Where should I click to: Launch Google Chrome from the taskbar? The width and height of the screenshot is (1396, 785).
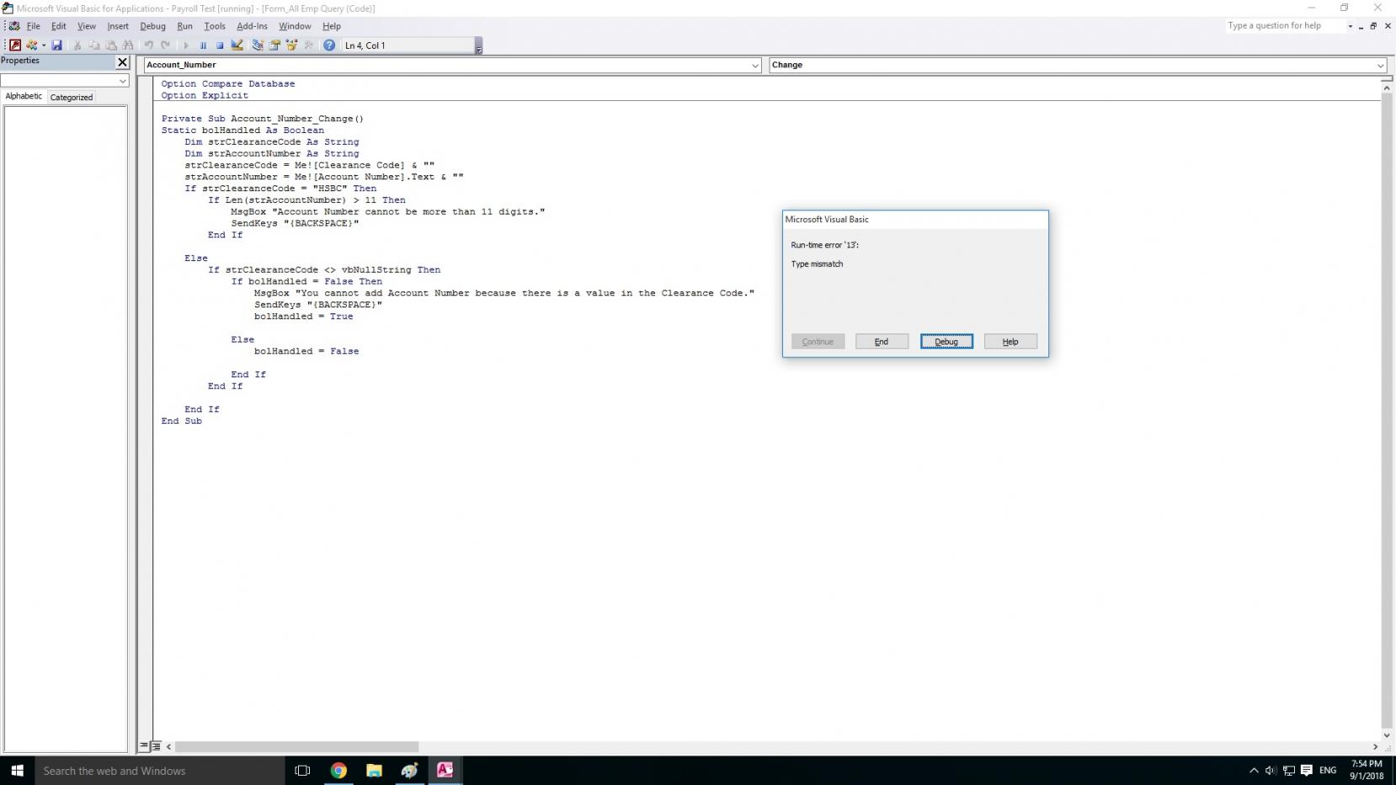[x=338, y=771]
